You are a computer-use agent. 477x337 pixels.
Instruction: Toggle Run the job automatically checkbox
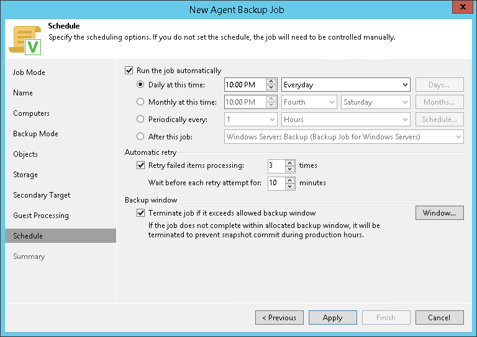coord(129,71)
